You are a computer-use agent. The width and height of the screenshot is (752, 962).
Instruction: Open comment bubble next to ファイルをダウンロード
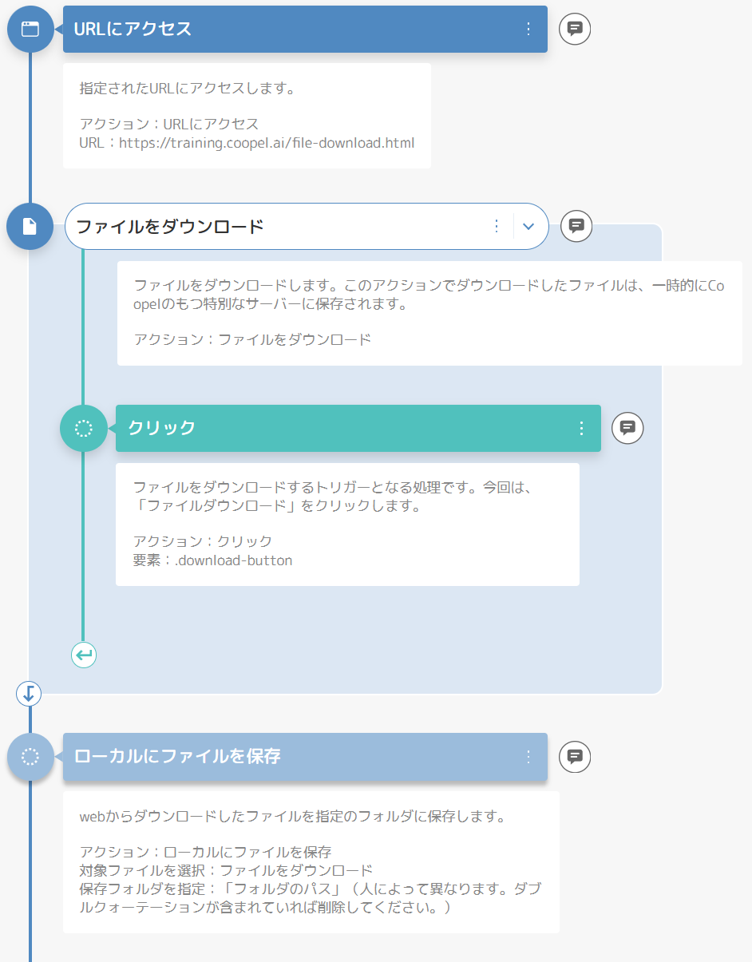[x=576, y=226]
